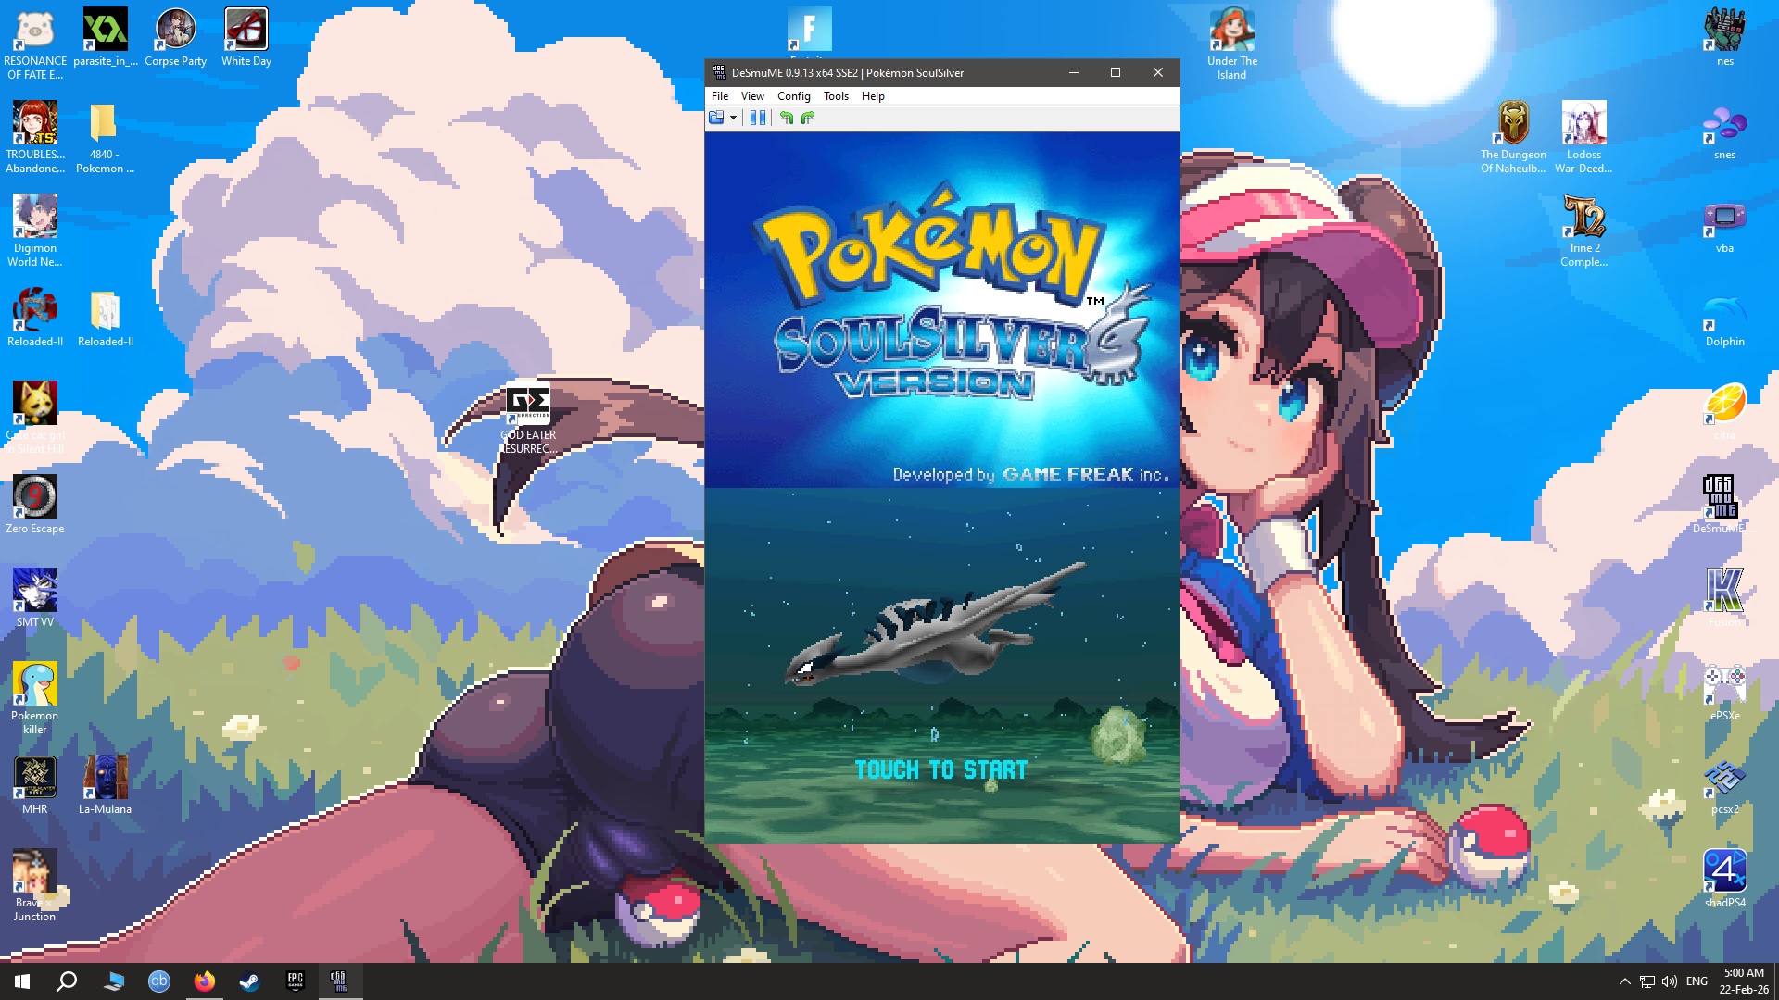Select the DeSmuME desktop shortcut icon
The width and height of the screenshot is (1779, 1000).
pyautogui.click(x=1723, y=500)
